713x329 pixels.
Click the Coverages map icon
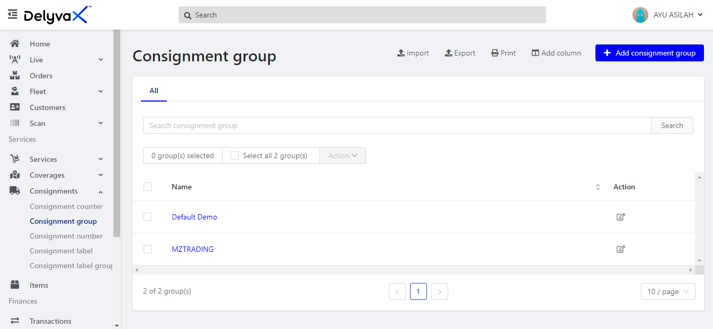click(x=15, y=175)
